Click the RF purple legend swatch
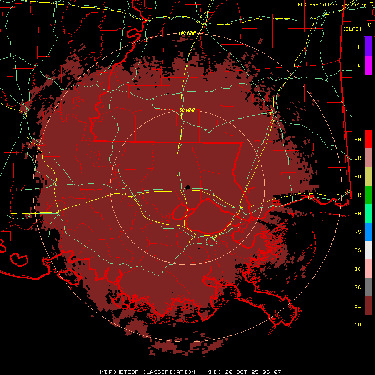375x375 pixels. coord(368,47)
